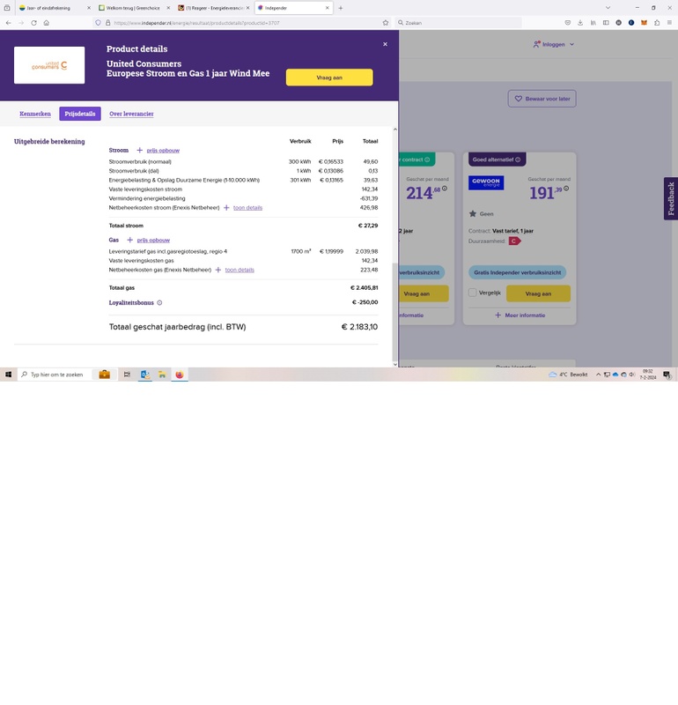Click the Zoeken search field
This screenshot has height=705, width=678.
coord(458,23)
